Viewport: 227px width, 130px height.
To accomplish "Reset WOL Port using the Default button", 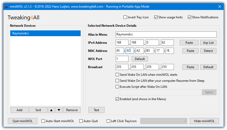I will pyautogui.click(x=140, y=59).
